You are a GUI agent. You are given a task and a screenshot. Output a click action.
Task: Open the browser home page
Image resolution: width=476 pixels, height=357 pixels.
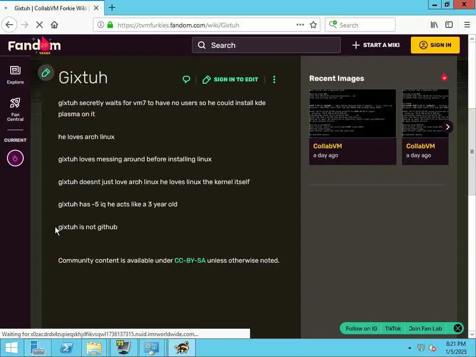pyautogui.click(x=54, y=25)
